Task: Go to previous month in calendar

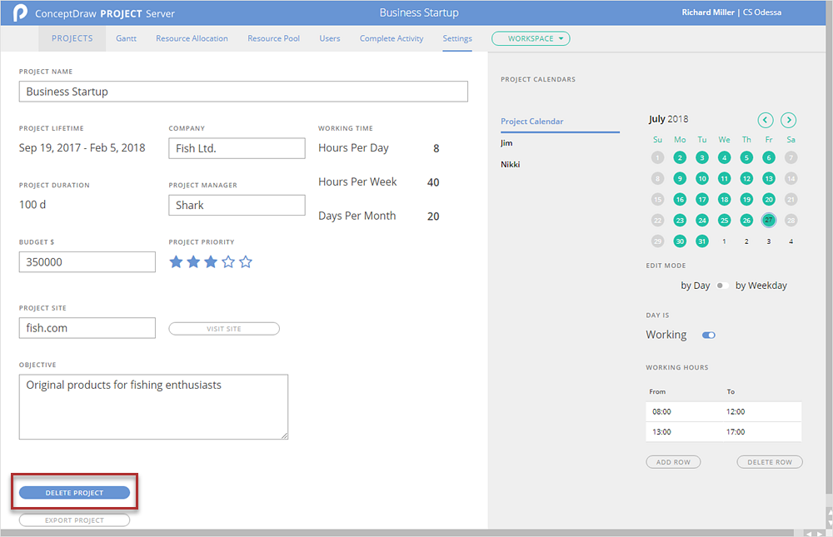Action: (766, 120)
